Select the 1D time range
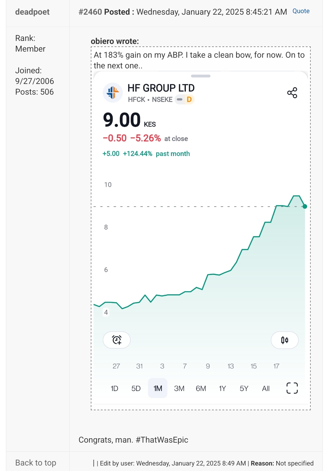 [x=114, y=388]
